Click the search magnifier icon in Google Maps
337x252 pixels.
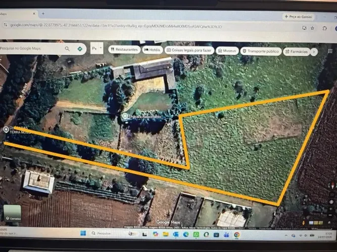(x=67, y=49)
